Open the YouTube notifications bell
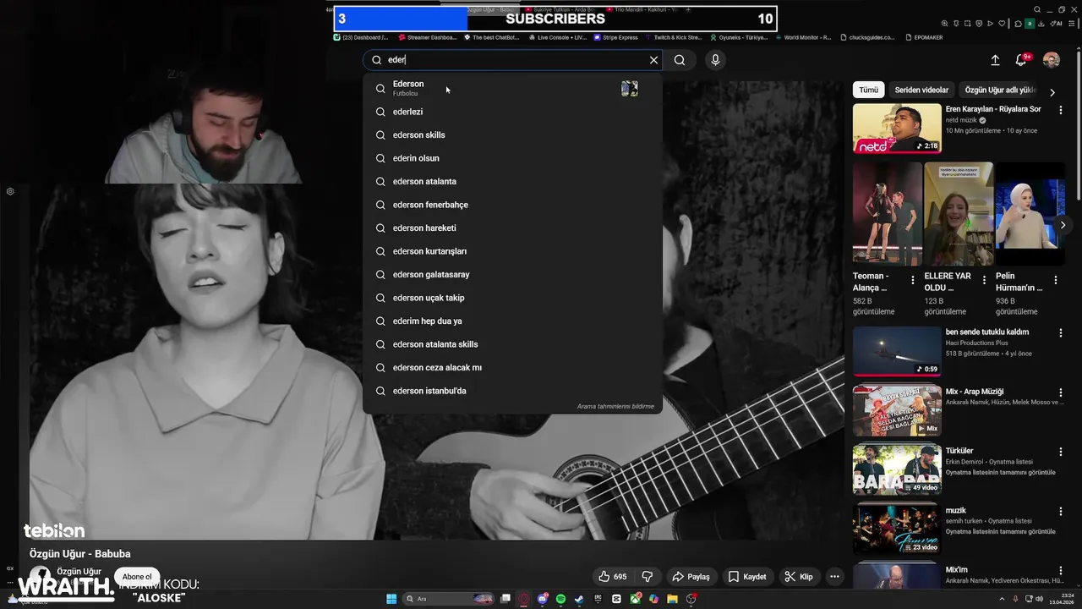This screenshot has height=609, width=1082. click(x=1021, y=60)
